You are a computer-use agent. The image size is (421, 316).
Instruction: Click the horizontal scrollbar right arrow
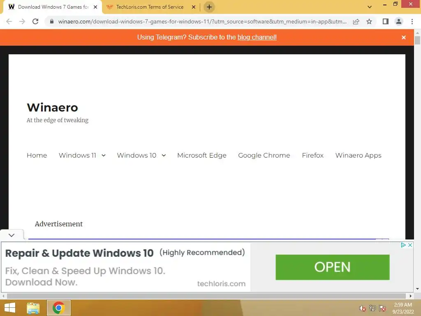coord(411,296)
